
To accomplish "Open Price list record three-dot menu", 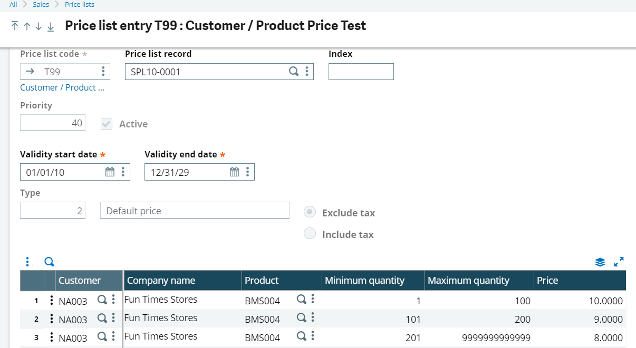I will [307, 72].
